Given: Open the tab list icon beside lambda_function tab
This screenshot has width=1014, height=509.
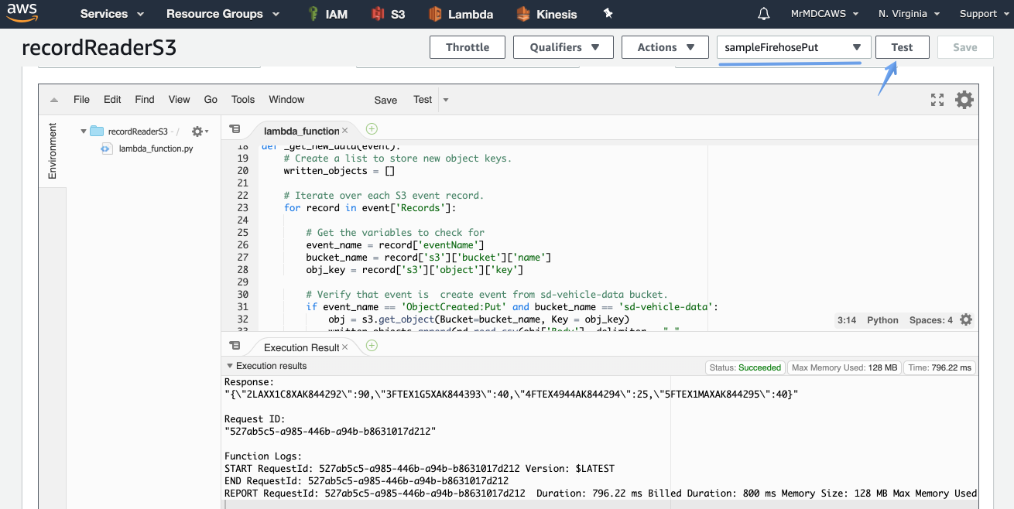Looking at the screenshot, I should [235, 130].
